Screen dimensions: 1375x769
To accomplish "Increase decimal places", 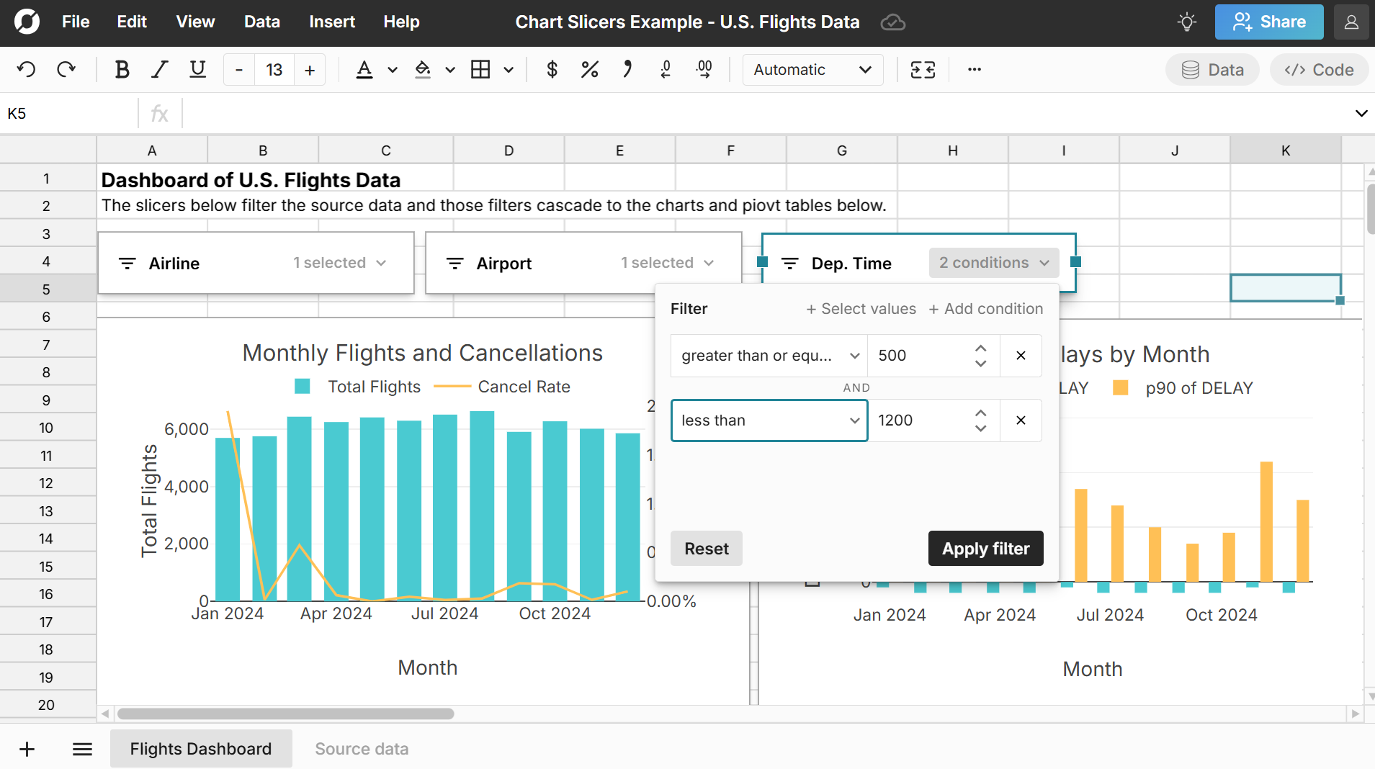I will (704, 69).
